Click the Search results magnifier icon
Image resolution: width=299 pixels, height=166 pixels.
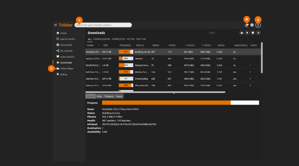58,39
